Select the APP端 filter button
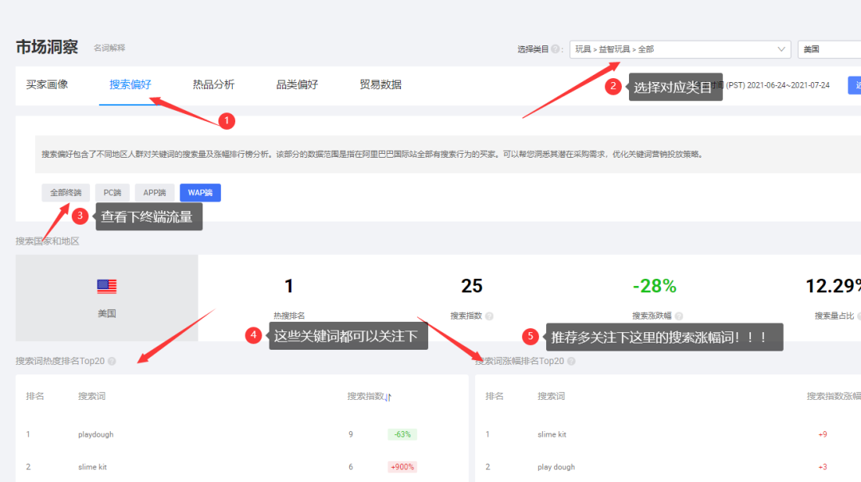 (x=155, y=193)
